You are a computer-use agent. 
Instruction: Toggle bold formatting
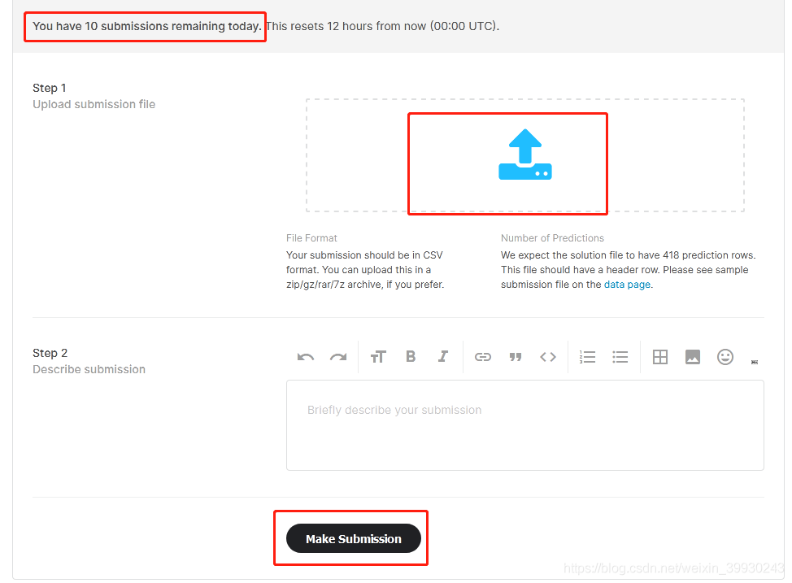(411, 357)
